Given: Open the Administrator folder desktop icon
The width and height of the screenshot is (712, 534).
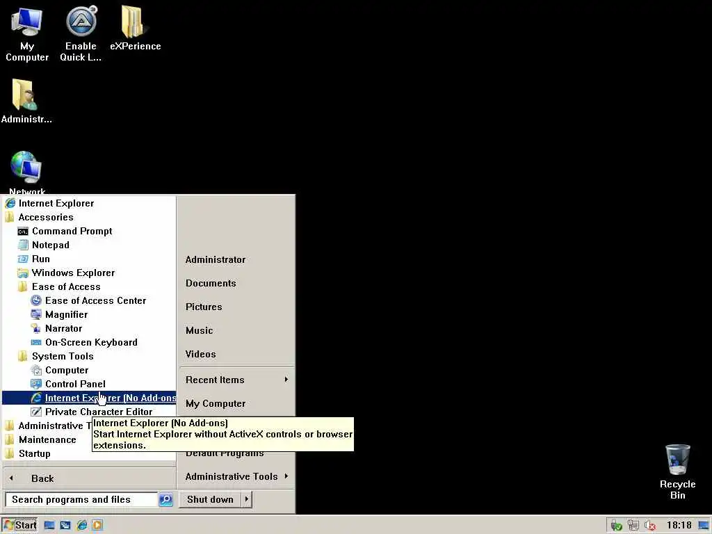Looking at the screenshot, I should (x=26, y=101).
